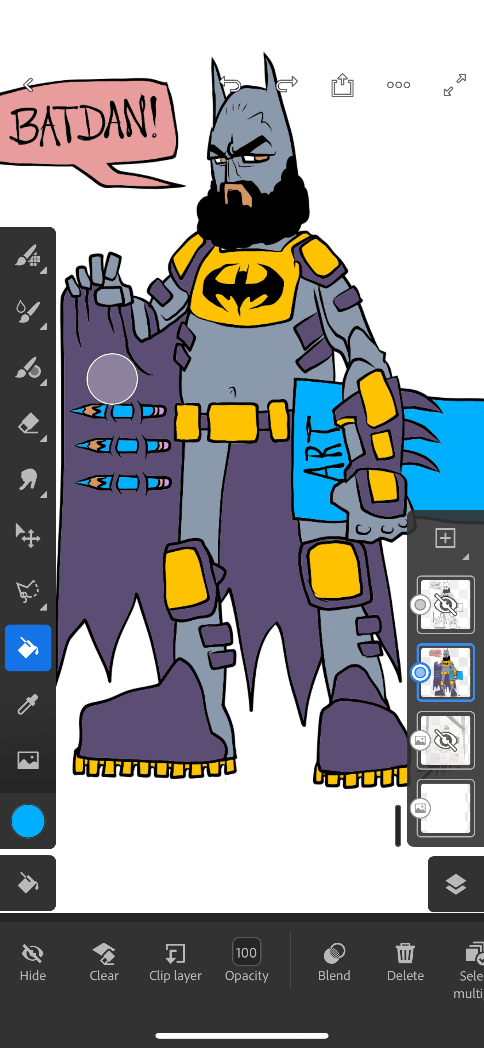Clip layer to the one below
The image size is (484, 1048).
175,962
